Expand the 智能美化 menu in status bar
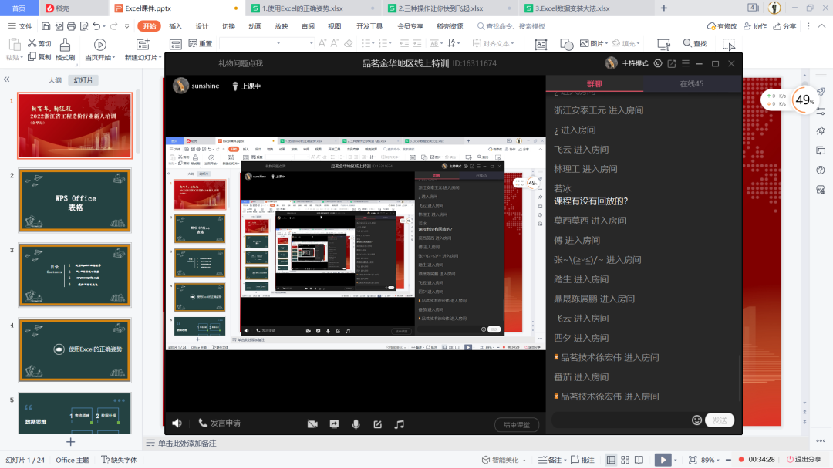The width and height of the screenshot is (833, 469). click(504, 460)
